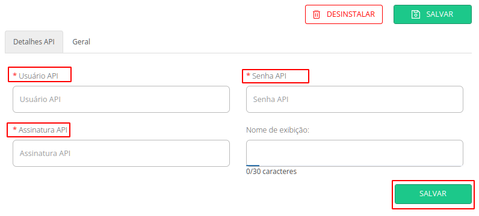Click the red asterisk before Assinatura API
This screenshot has height=216, width=479.
[x=14, y=130]
